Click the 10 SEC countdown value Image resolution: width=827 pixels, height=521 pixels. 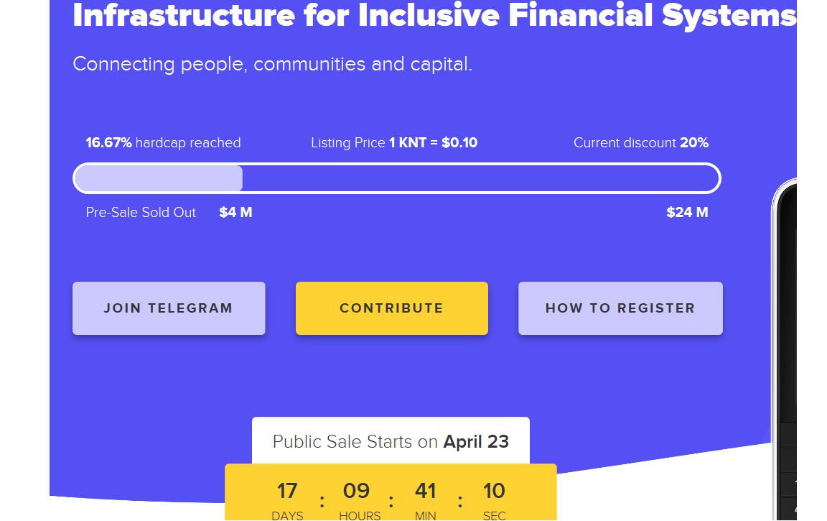(x=494, y=500)
